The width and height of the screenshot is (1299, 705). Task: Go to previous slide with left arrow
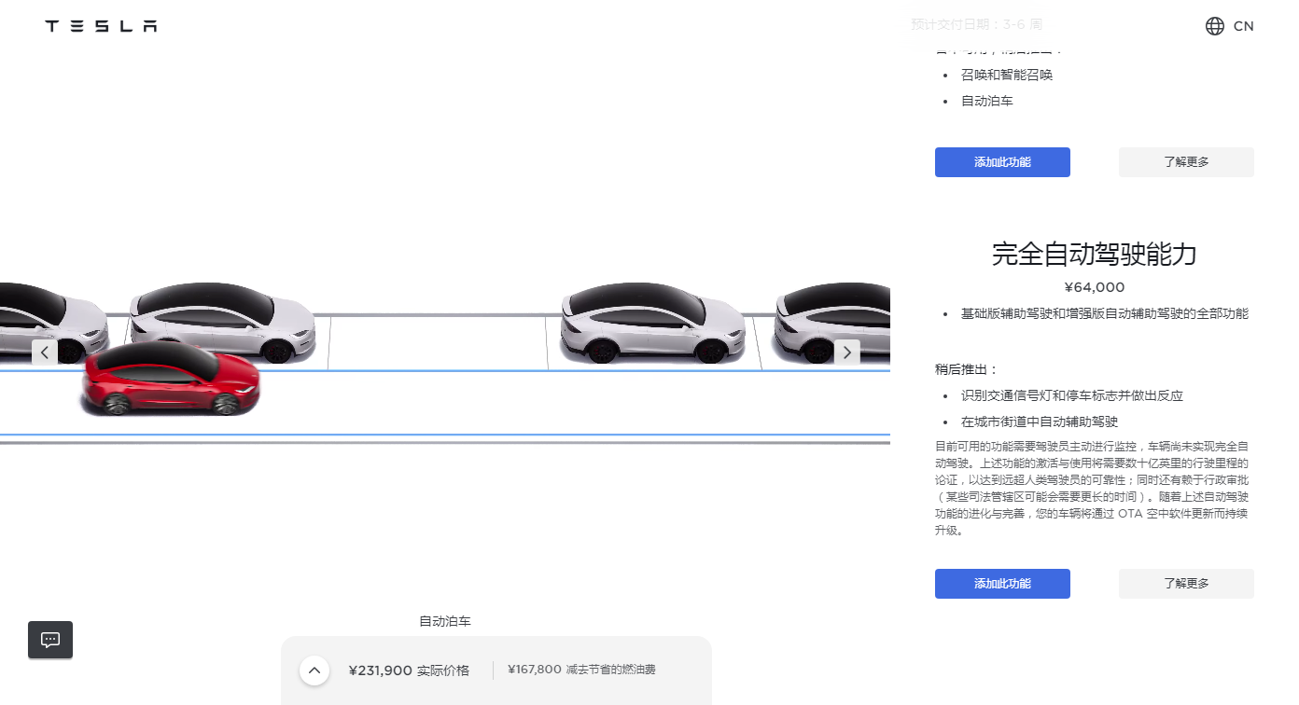point(45,352)
